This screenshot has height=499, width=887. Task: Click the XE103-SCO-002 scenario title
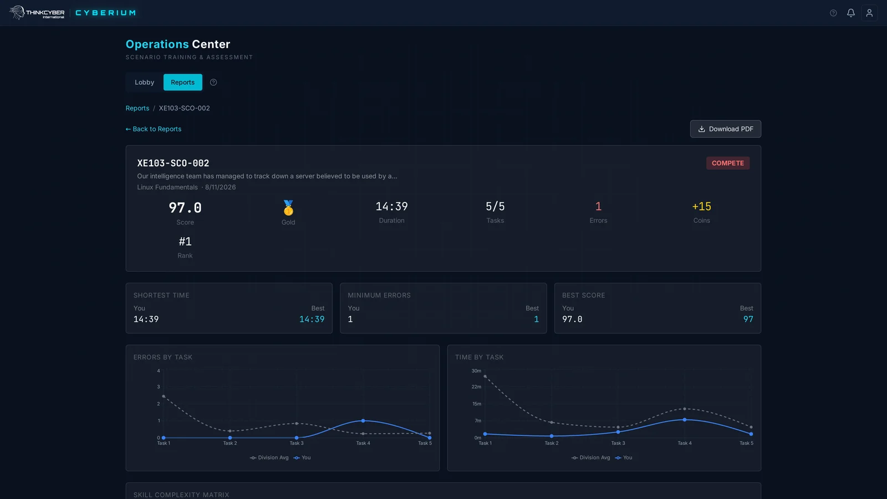click(x=174, y=163)
